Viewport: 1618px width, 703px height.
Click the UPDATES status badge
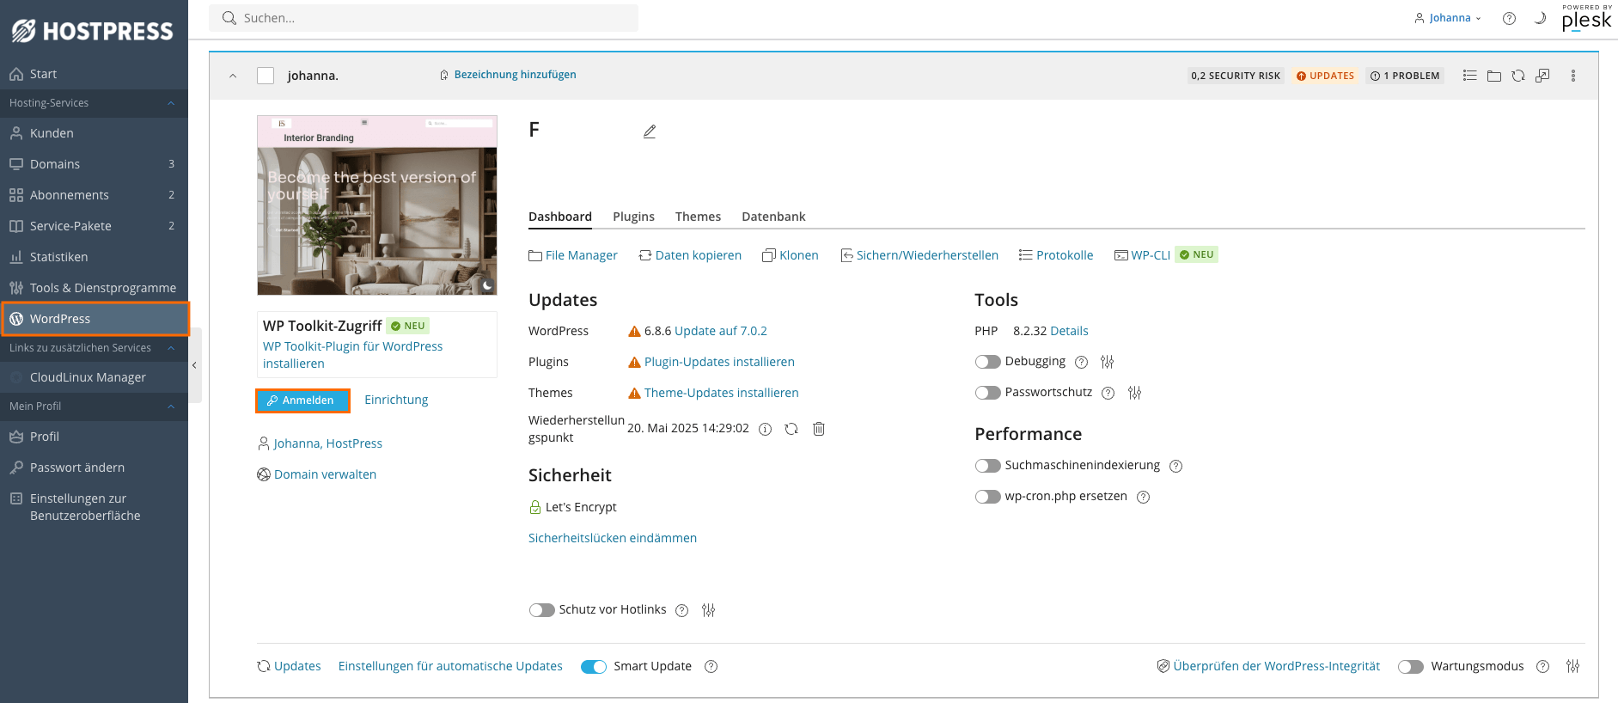(x=1325, y=76)
